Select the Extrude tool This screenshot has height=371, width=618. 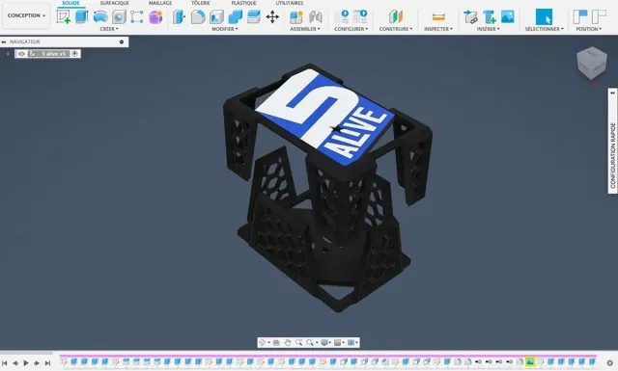coord(81,17)
